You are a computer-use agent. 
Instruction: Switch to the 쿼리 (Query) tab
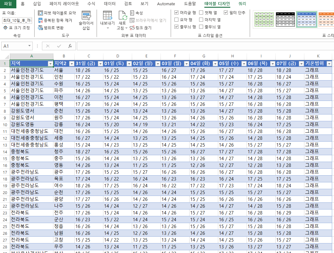click(242, 4)
